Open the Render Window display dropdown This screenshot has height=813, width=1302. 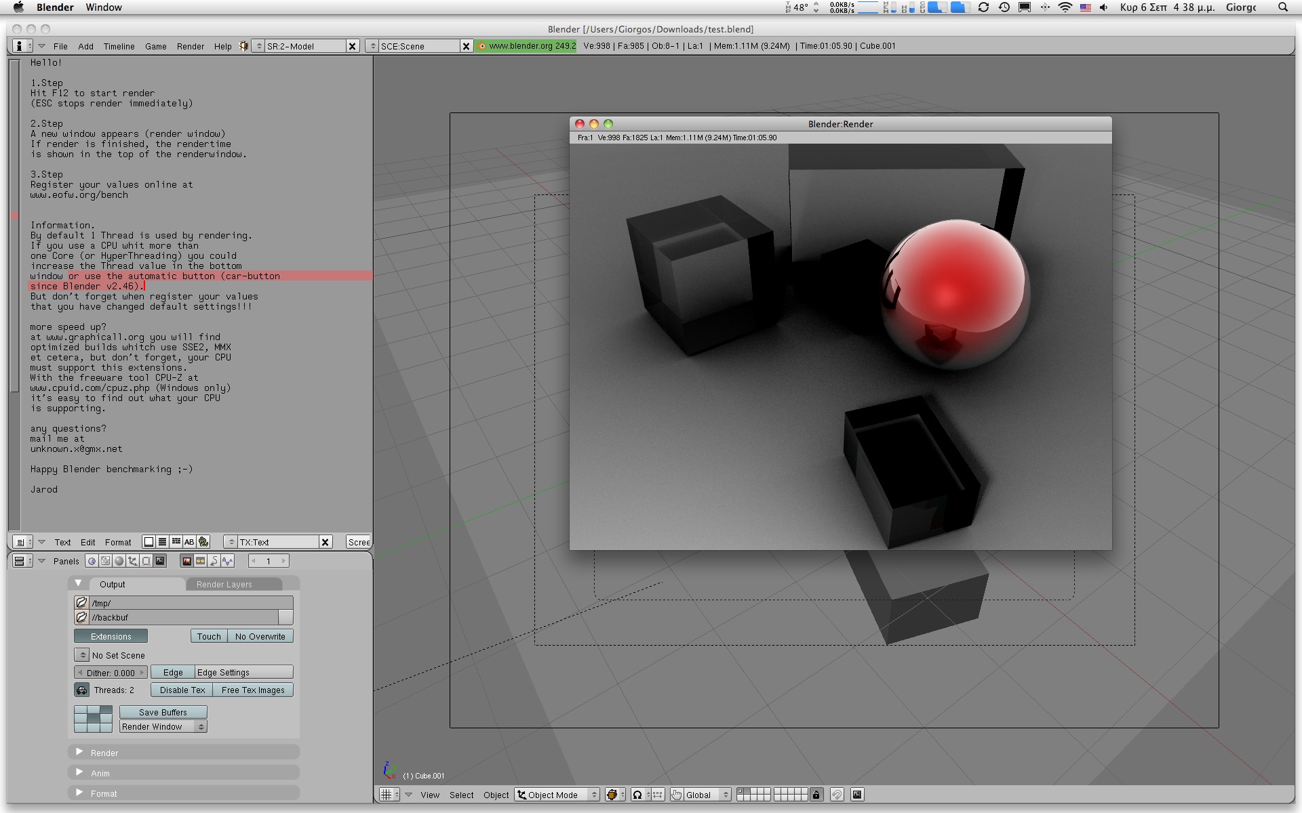click(x=163, y=726)
